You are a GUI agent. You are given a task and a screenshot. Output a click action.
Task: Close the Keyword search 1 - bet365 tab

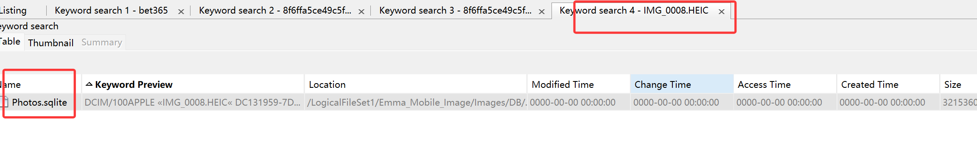(x=181, y=12)
